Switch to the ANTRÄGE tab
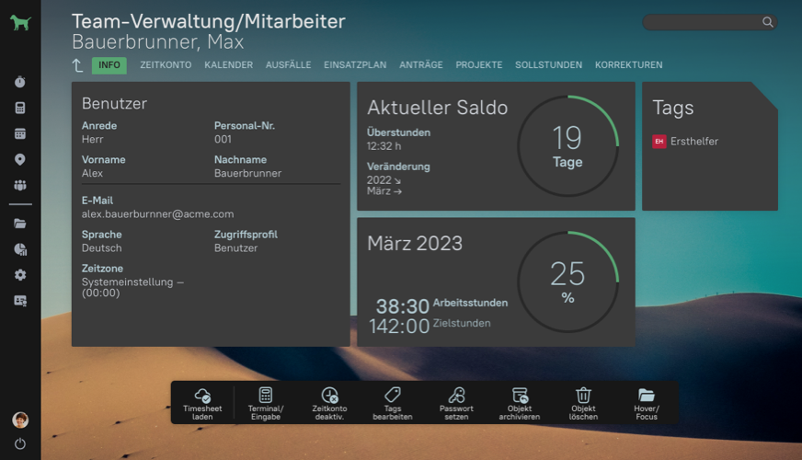This screenshot has width=802, height=460. pyautogui.click(x=421, y=65)
